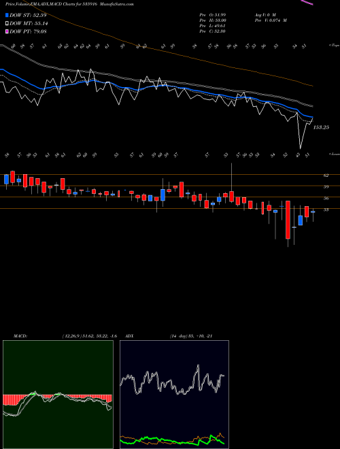Click the Pre O: 51.99 value

tap(212, 14)
